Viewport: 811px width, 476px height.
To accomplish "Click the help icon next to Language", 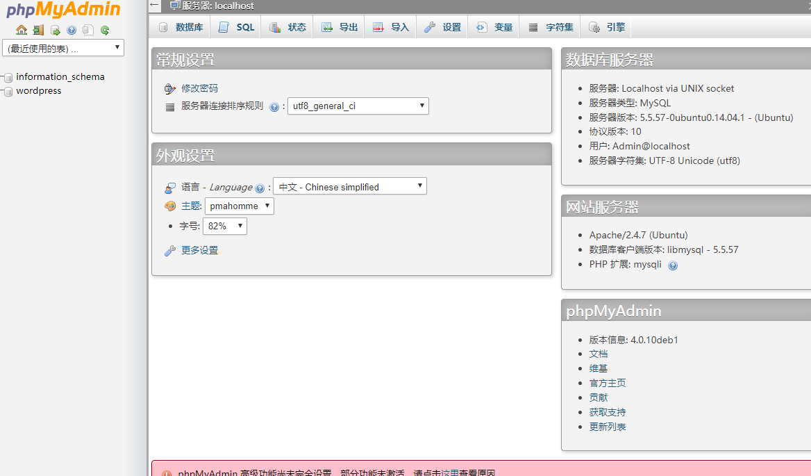I will 260,188.
